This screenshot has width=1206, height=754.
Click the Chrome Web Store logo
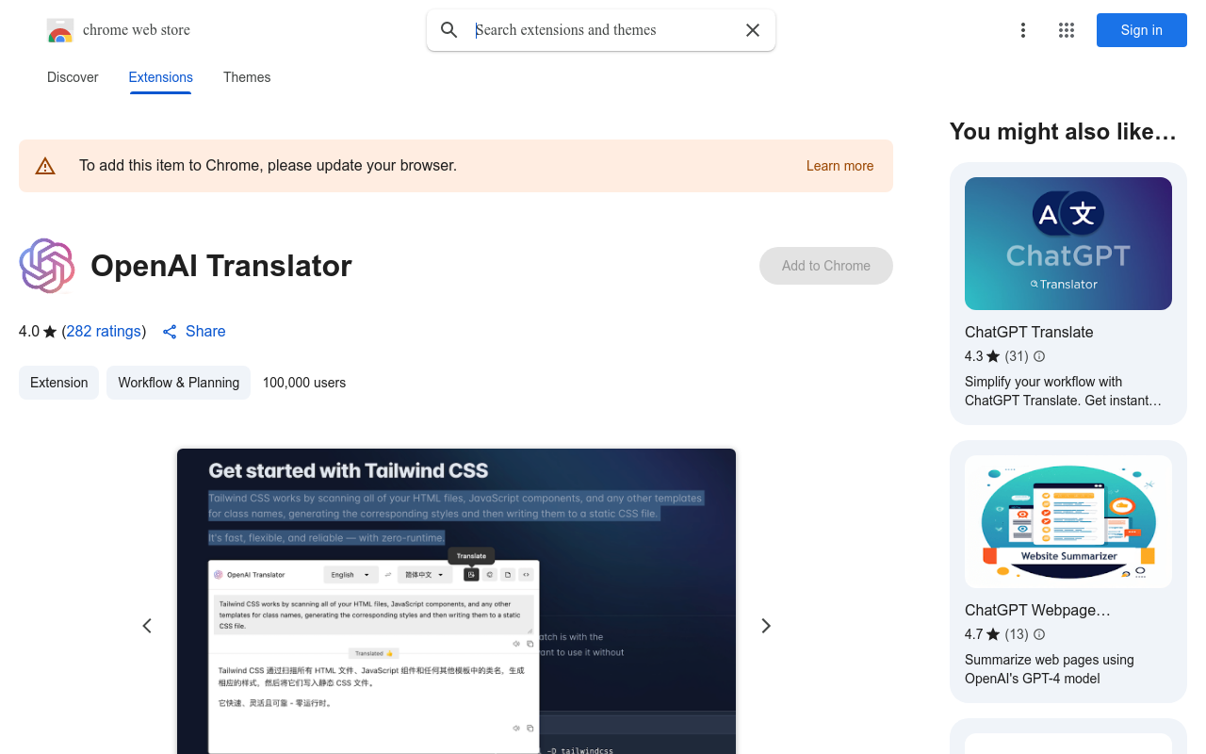[x=60, y=30]
